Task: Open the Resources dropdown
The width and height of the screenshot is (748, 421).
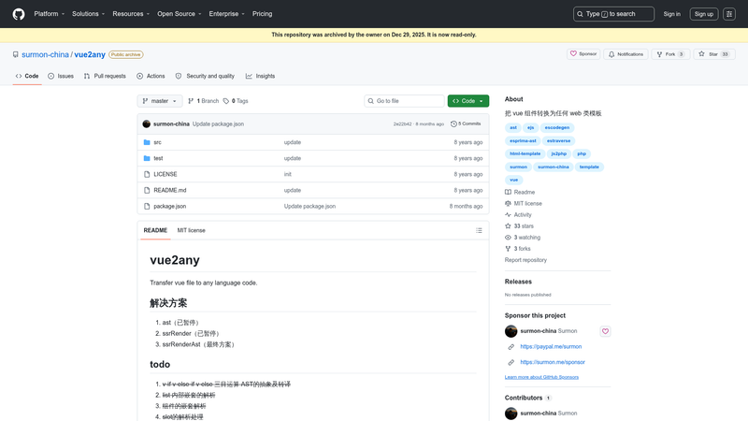Action: pyautogui.click(x=131, y=14)
